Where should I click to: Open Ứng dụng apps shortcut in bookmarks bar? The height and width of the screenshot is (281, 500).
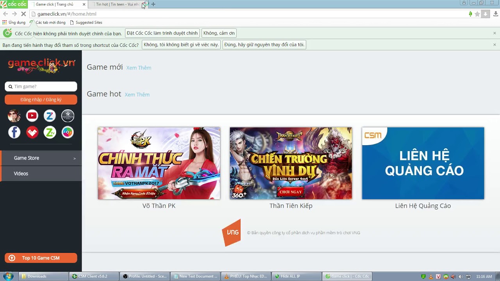coord(14,23)
